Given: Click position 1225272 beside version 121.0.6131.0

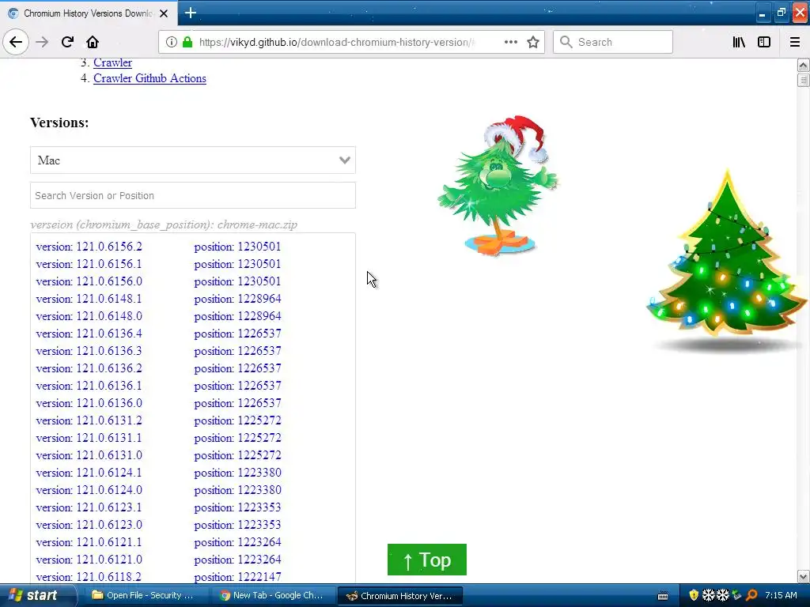Looking at the screenshot, I should tap(237, 455).
